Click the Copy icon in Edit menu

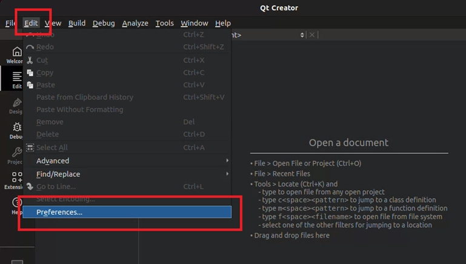pyautogui.click(x=30, y=73)
